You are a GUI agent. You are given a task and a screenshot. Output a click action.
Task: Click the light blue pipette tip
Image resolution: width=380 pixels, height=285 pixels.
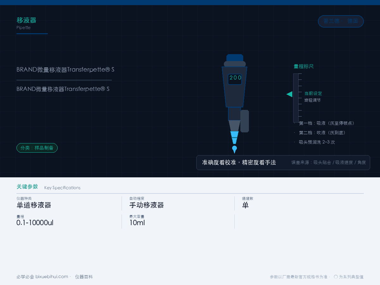click(x=235, y=138)
